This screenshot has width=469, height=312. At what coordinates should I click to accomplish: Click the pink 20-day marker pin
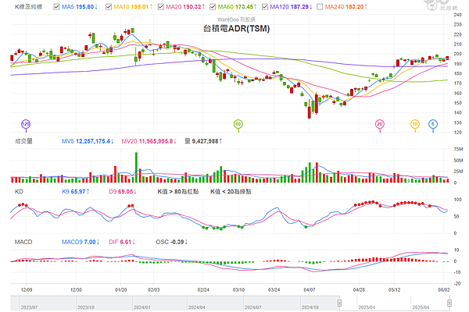point(380,124)
